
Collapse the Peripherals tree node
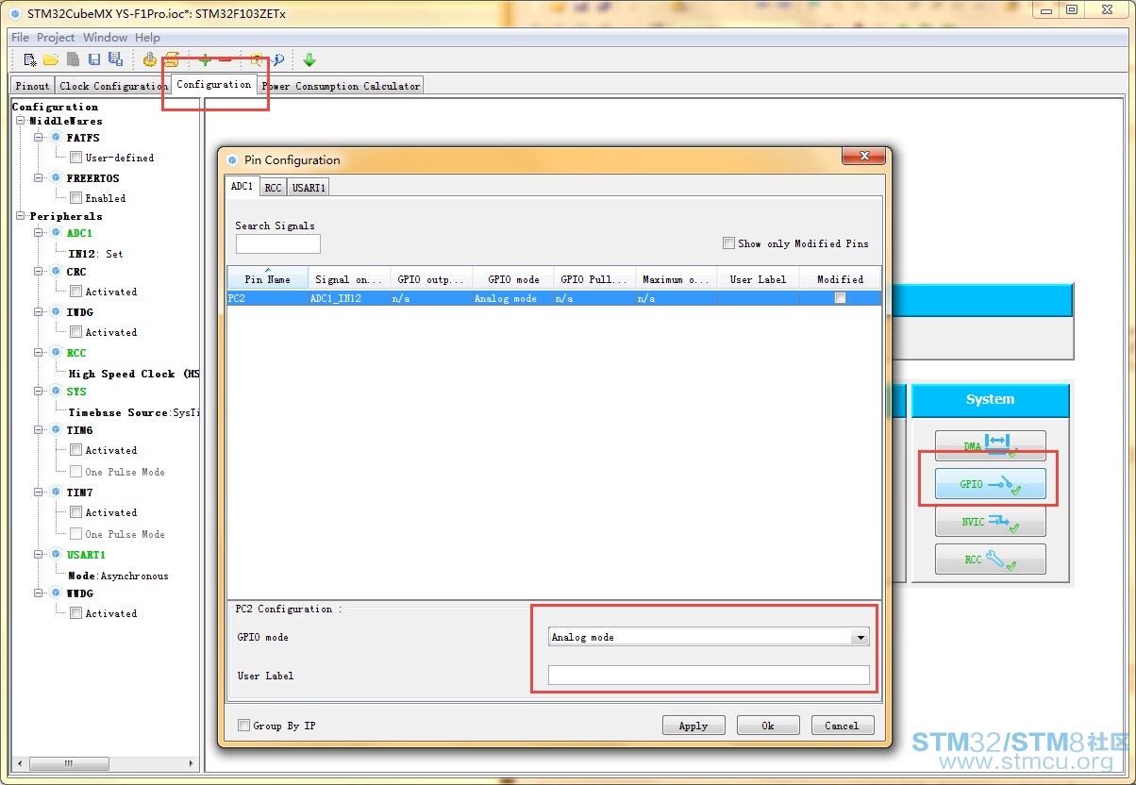point(20,216)
